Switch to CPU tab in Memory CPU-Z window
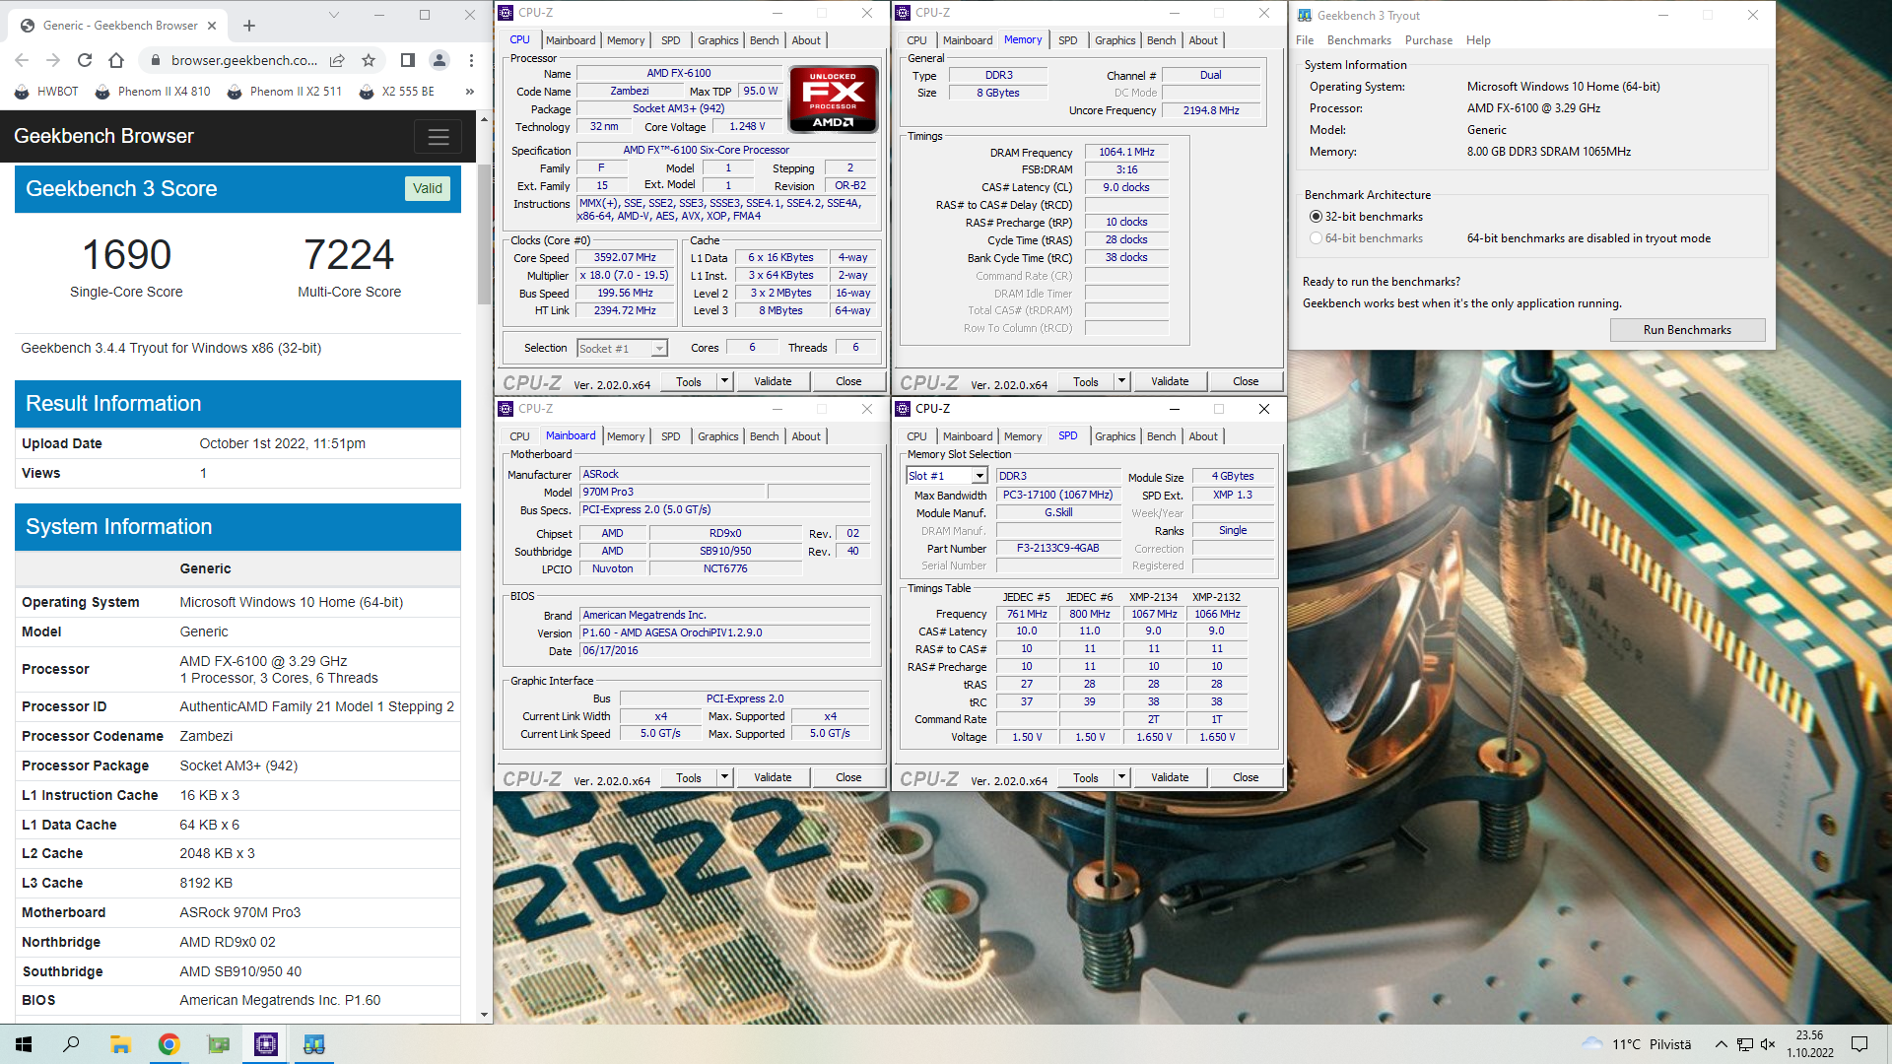 click(x=916, y=40)
